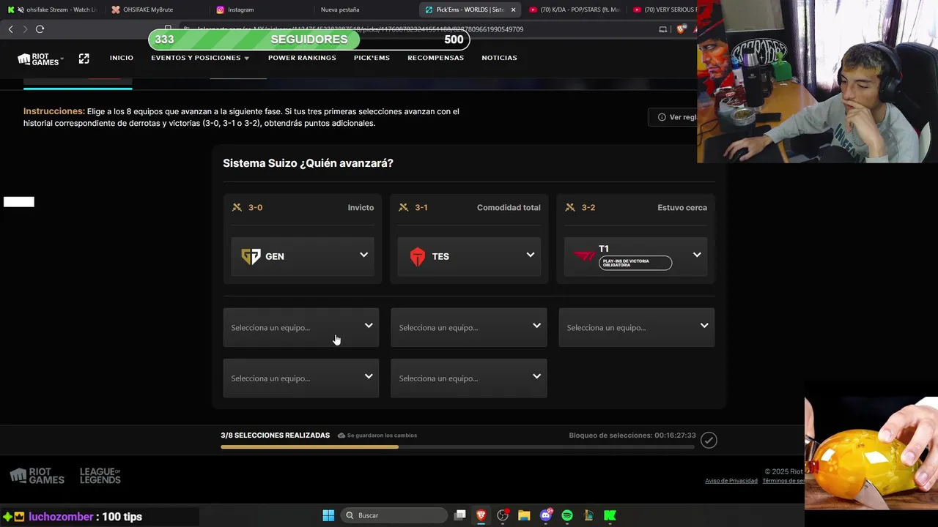The height and width of the screenshot is (527, 938).
Task: Open Windows Start menu
Action: coord(328,515)
